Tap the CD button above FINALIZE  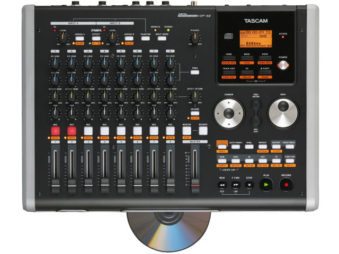[247, 72]
